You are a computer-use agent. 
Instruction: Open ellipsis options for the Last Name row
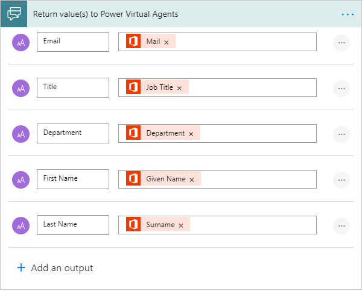pos(341,225)
